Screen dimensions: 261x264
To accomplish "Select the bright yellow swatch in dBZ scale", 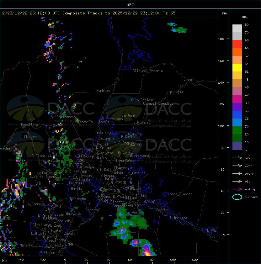I will tap(237, 68).
